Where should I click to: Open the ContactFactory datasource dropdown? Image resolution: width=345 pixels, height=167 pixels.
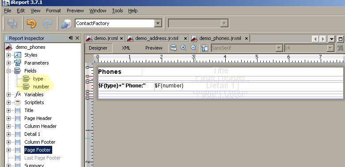pyautogui.click(x=158, y=23)
